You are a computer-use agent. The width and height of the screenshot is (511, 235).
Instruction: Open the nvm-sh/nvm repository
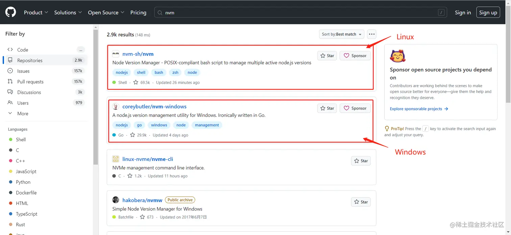tap(138, 54)
